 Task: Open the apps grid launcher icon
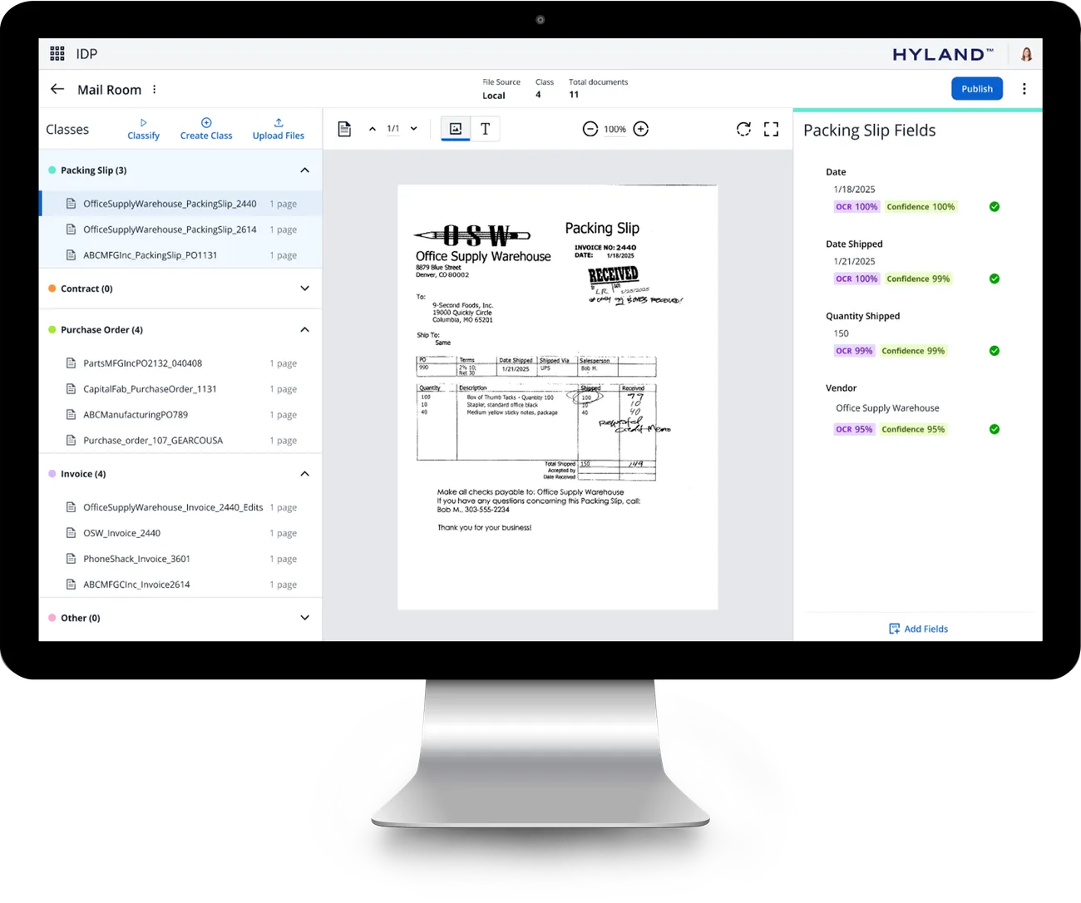(57, 53)
